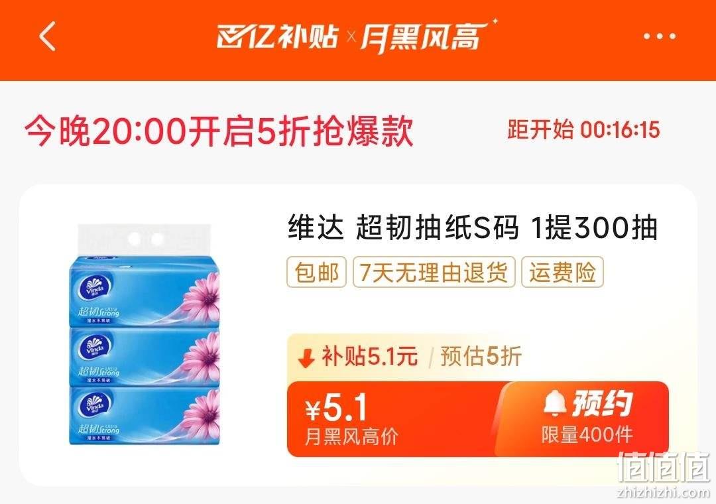Tap the back arrow icon
Image resolution: width=716 pixels, height=504 pixels.
48,36
